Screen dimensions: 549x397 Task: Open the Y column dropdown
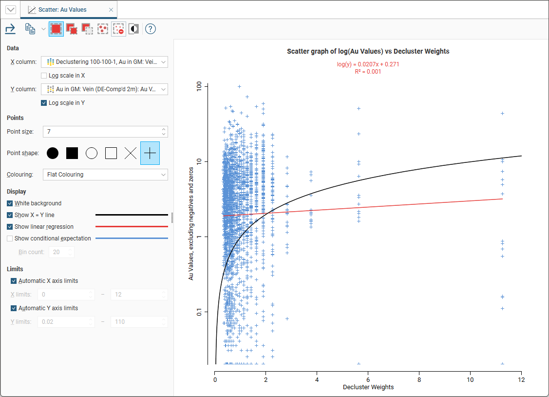click(105, 89)
